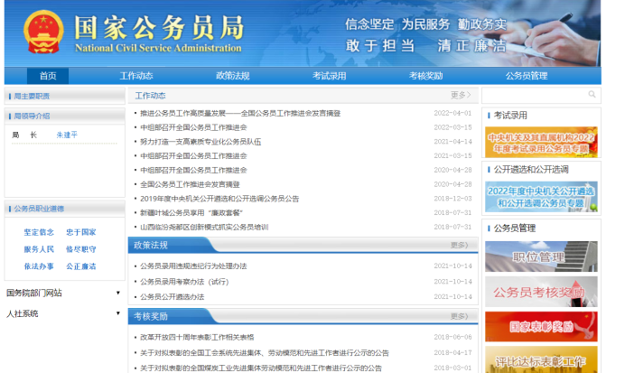
Task: Click the 坚定信念 link
Action: pyautogui.click(x=39, y=232)
